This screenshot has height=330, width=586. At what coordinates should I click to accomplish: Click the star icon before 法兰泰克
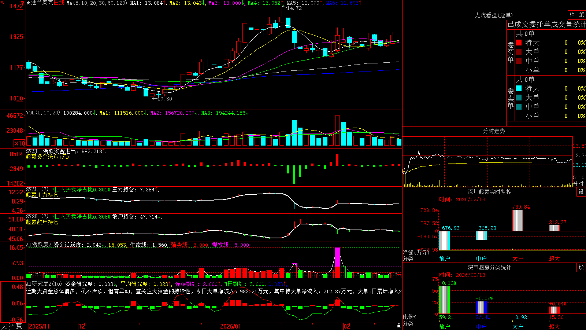29,3
